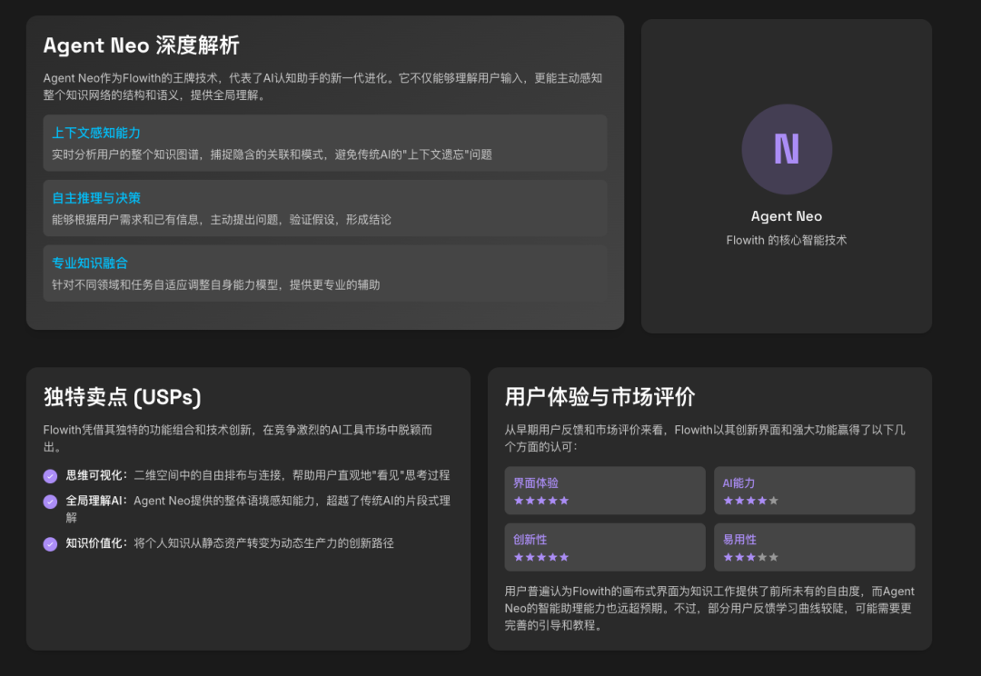Click the 创新性 rating label
Screen dimensions: 981x676
(530, 540)
